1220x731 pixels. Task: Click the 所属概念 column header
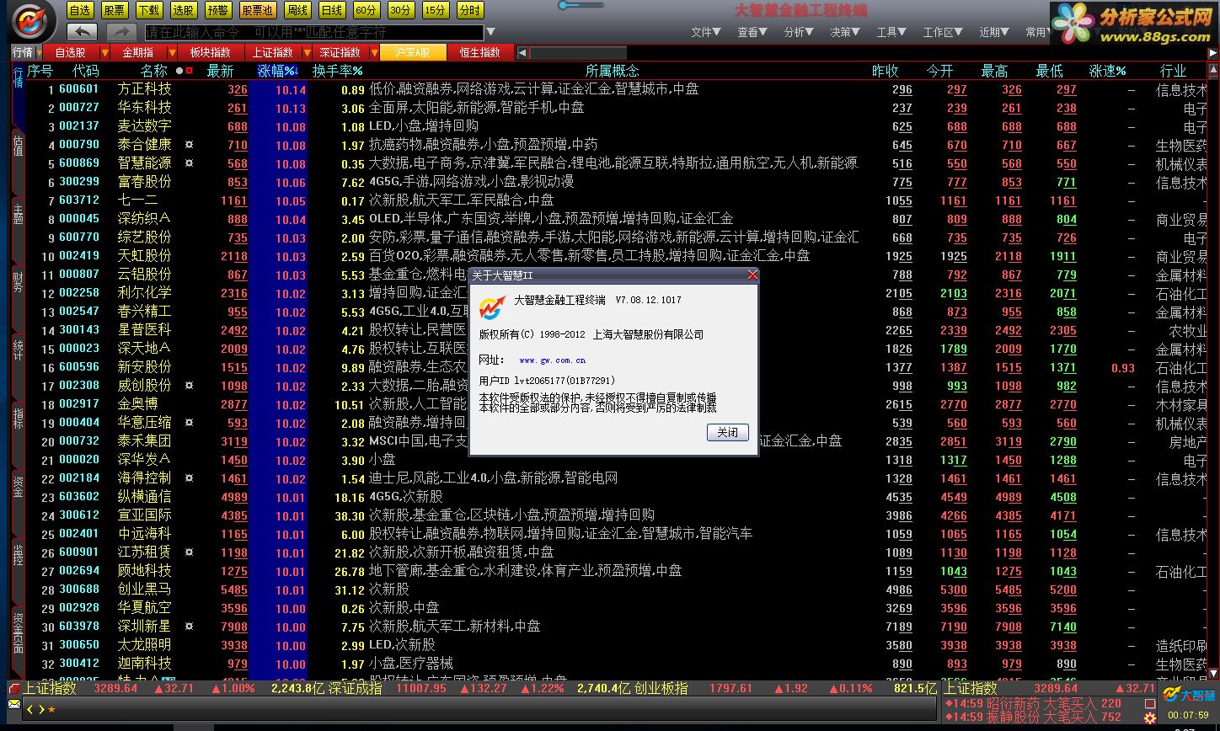[x=612, y=71]
